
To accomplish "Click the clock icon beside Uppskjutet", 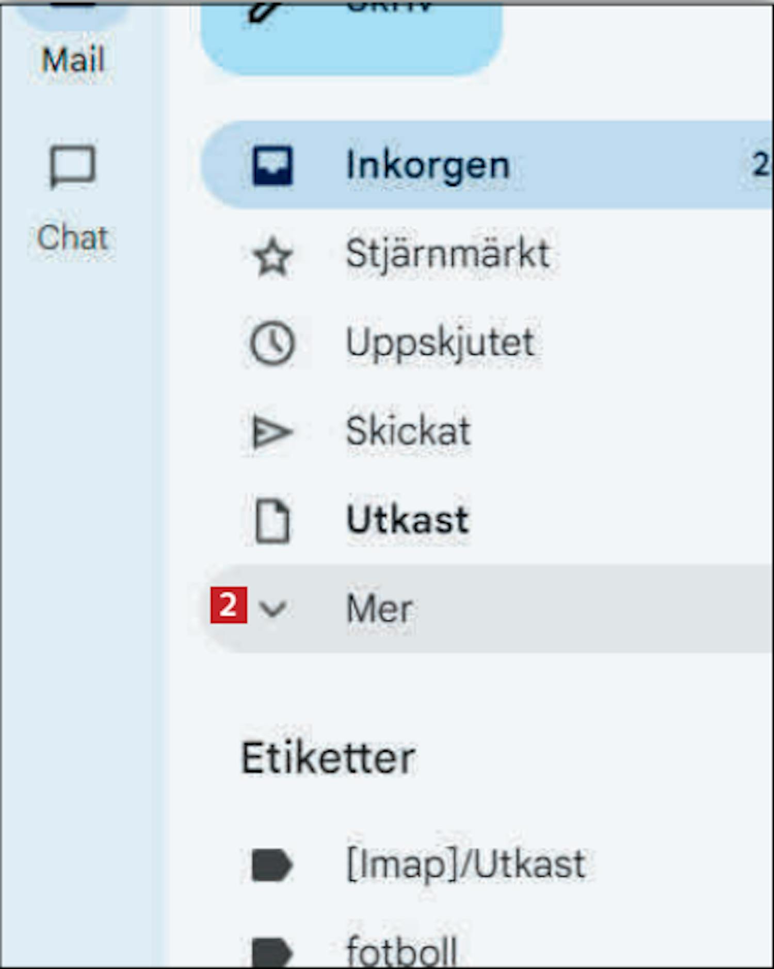I will [272, 343].
